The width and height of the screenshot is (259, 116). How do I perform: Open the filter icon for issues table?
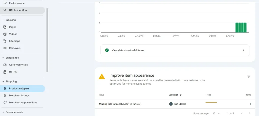[x=249, y=77]
